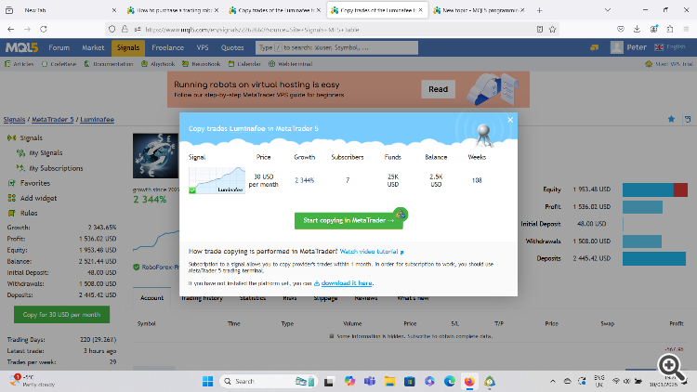
Task: Click the zoom magnifier icon
Action: tap(672, 367)
